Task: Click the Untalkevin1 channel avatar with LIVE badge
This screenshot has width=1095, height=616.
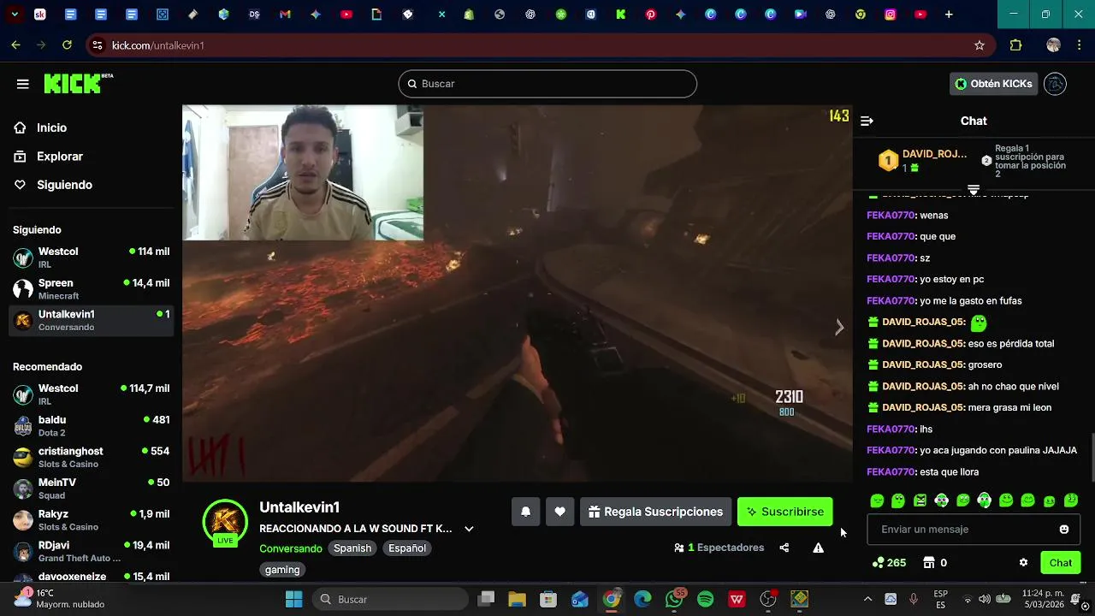Action: (225, 522)
